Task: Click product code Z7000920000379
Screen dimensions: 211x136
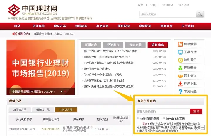Action: pos(51,129)
